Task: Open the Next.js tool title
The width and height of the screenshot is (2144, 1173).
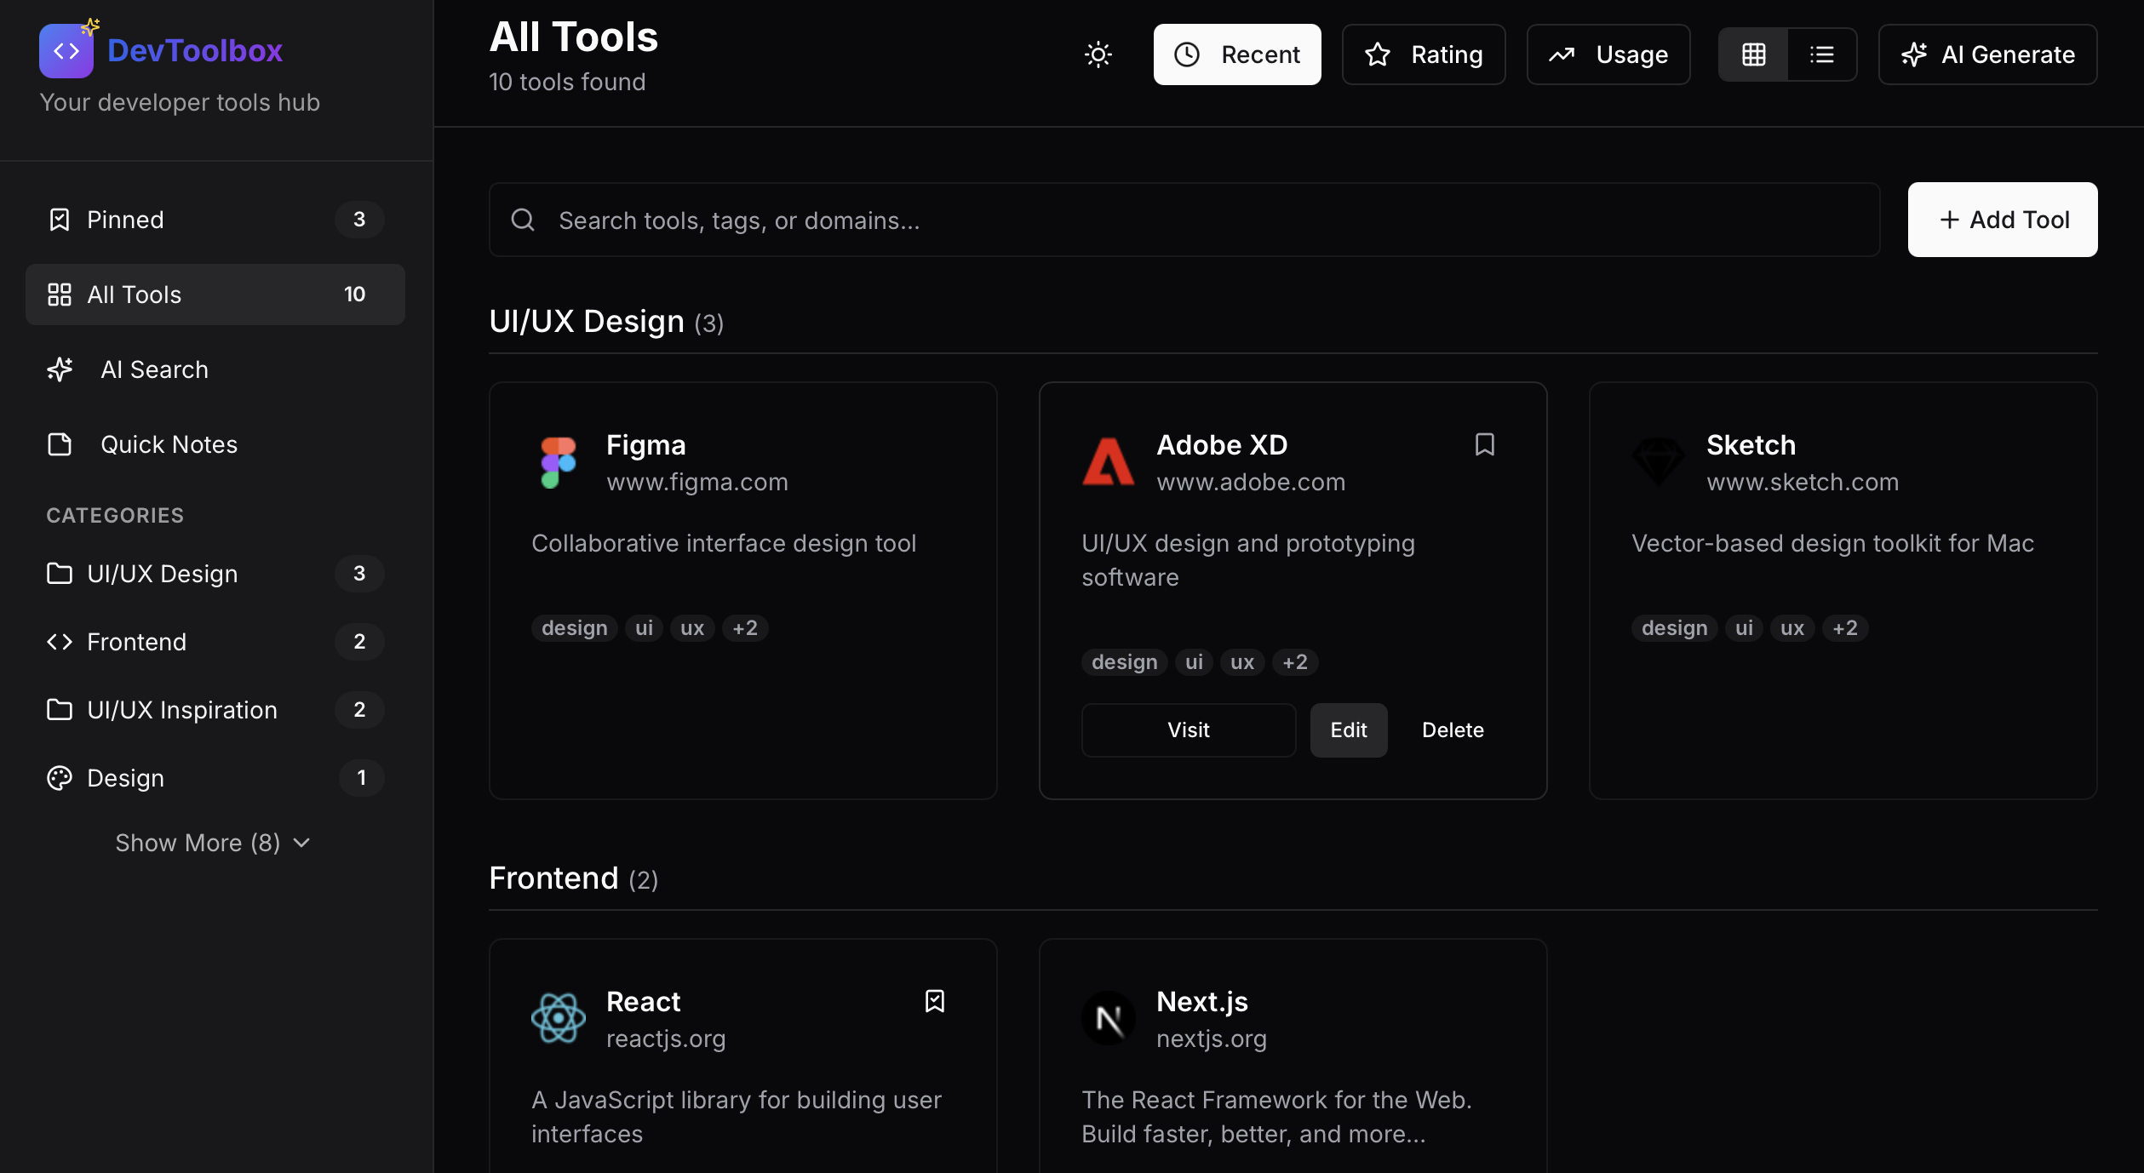Action: pos(1202,1001)
